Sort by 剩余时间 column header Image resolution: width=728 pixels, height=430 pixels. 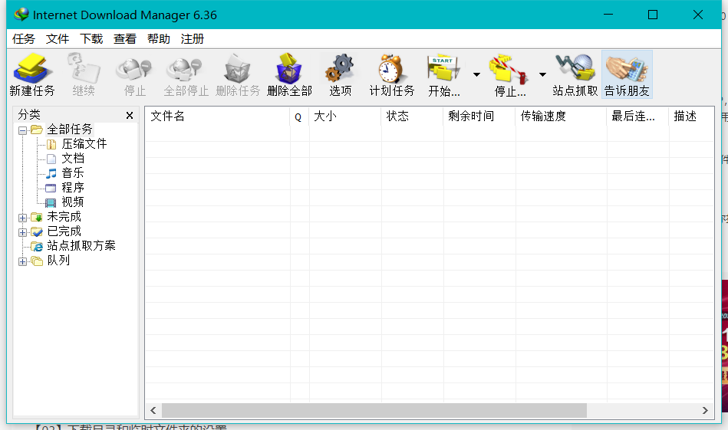coord(479,116)
